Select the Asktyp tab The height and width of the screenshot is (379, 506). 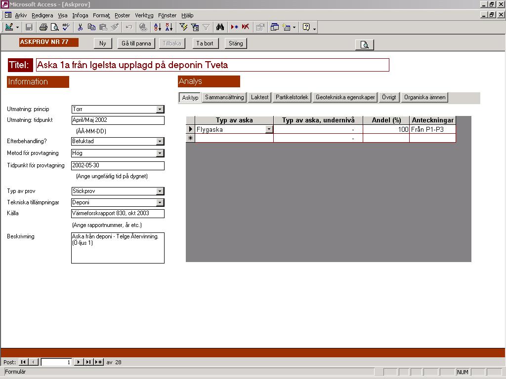(190, 97)
